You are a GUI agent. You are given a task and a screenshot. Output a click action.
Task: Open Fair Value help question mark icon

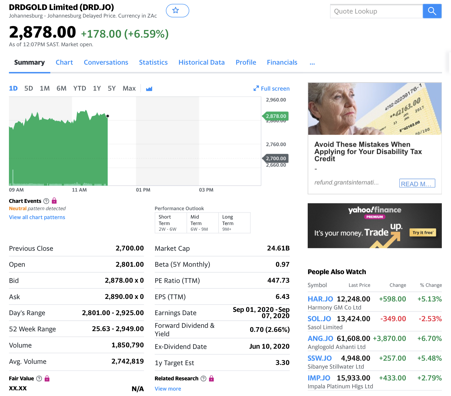[39, 378]
